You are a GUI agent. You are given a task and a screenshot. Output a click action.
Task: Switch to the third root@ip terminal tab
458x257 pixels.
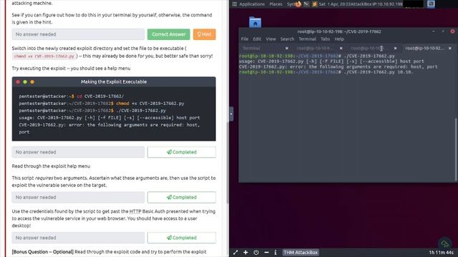pos(371,48)
